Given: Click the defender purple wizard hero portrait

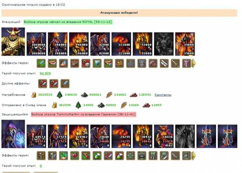Looking at the screenshot, I should (13, 134).
